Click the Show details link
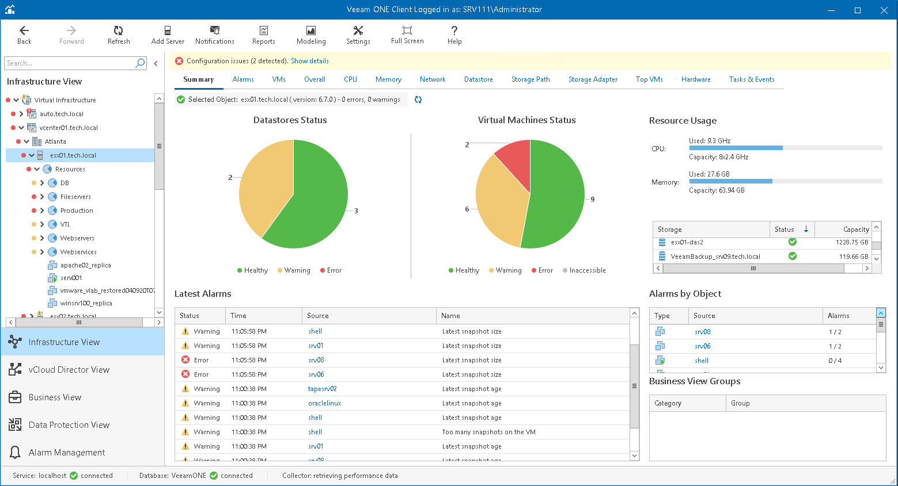This screenshot has width=898, height=486. pos(310,61)
